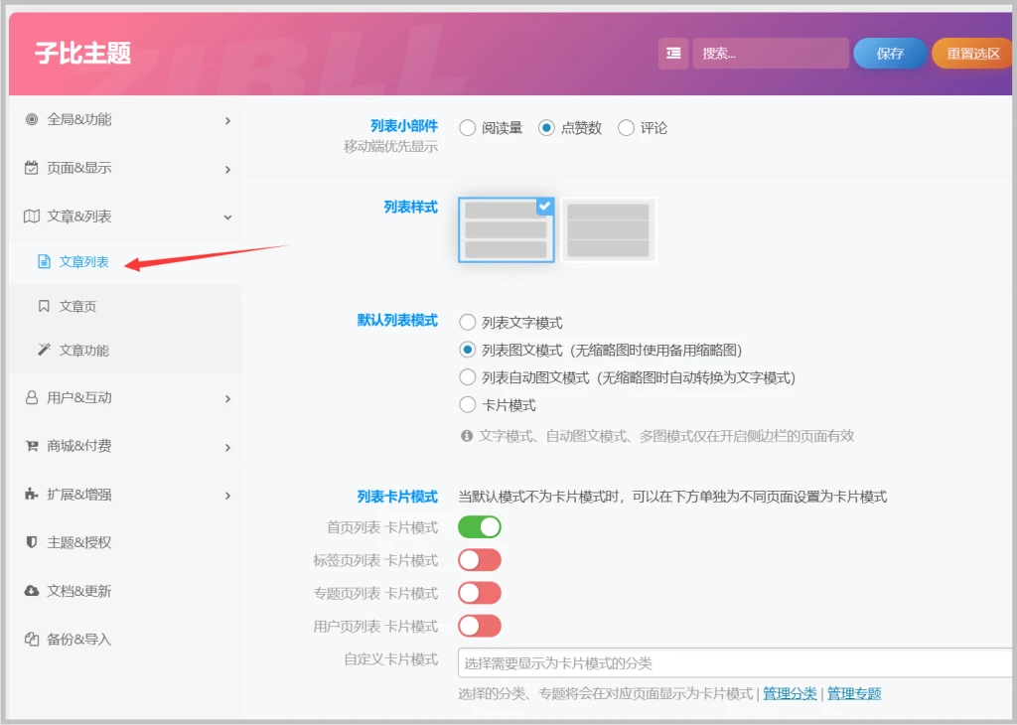Enable 标签页列表 卡片模式 switch
1017x725 pixels.
[479, 560]
